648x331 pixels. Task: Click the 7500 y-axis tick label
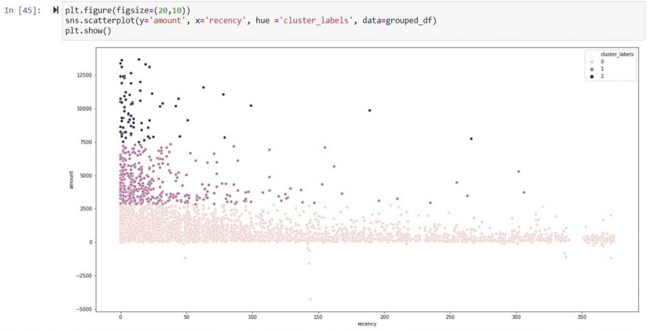click(85, 142)
